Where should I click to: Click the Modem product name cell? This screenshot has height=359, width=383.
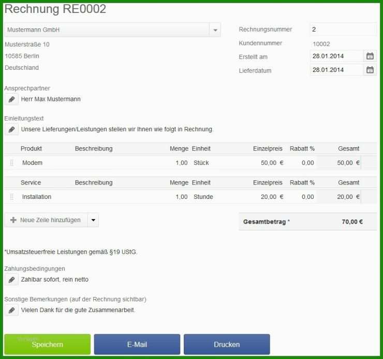pos(32,163)
